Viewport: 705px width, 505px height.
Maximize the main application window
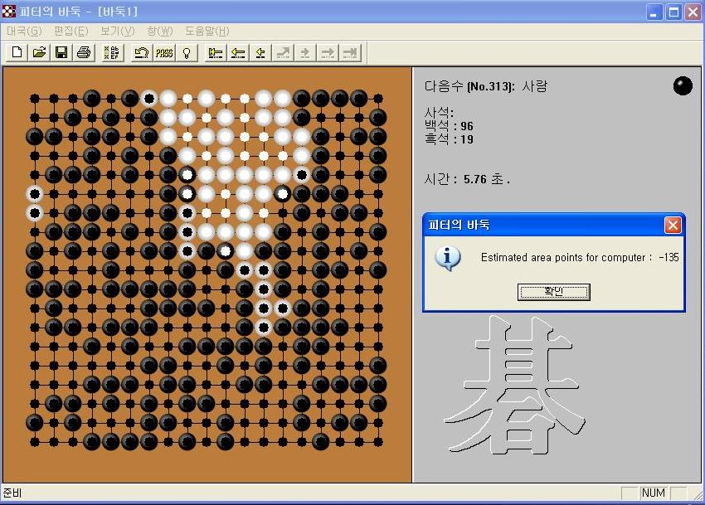673,12
